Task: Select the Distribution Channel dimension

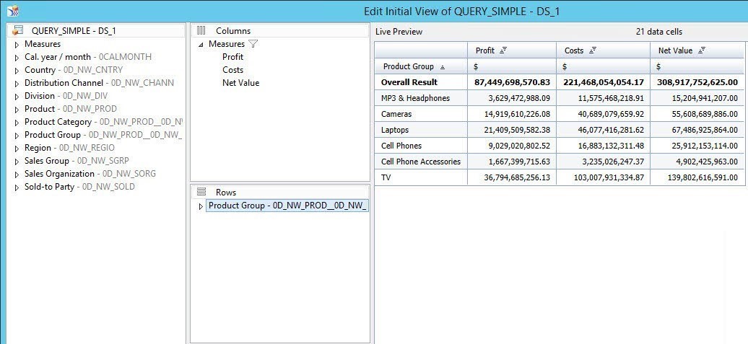Action: pyautogui.click(x=65, y=83)
